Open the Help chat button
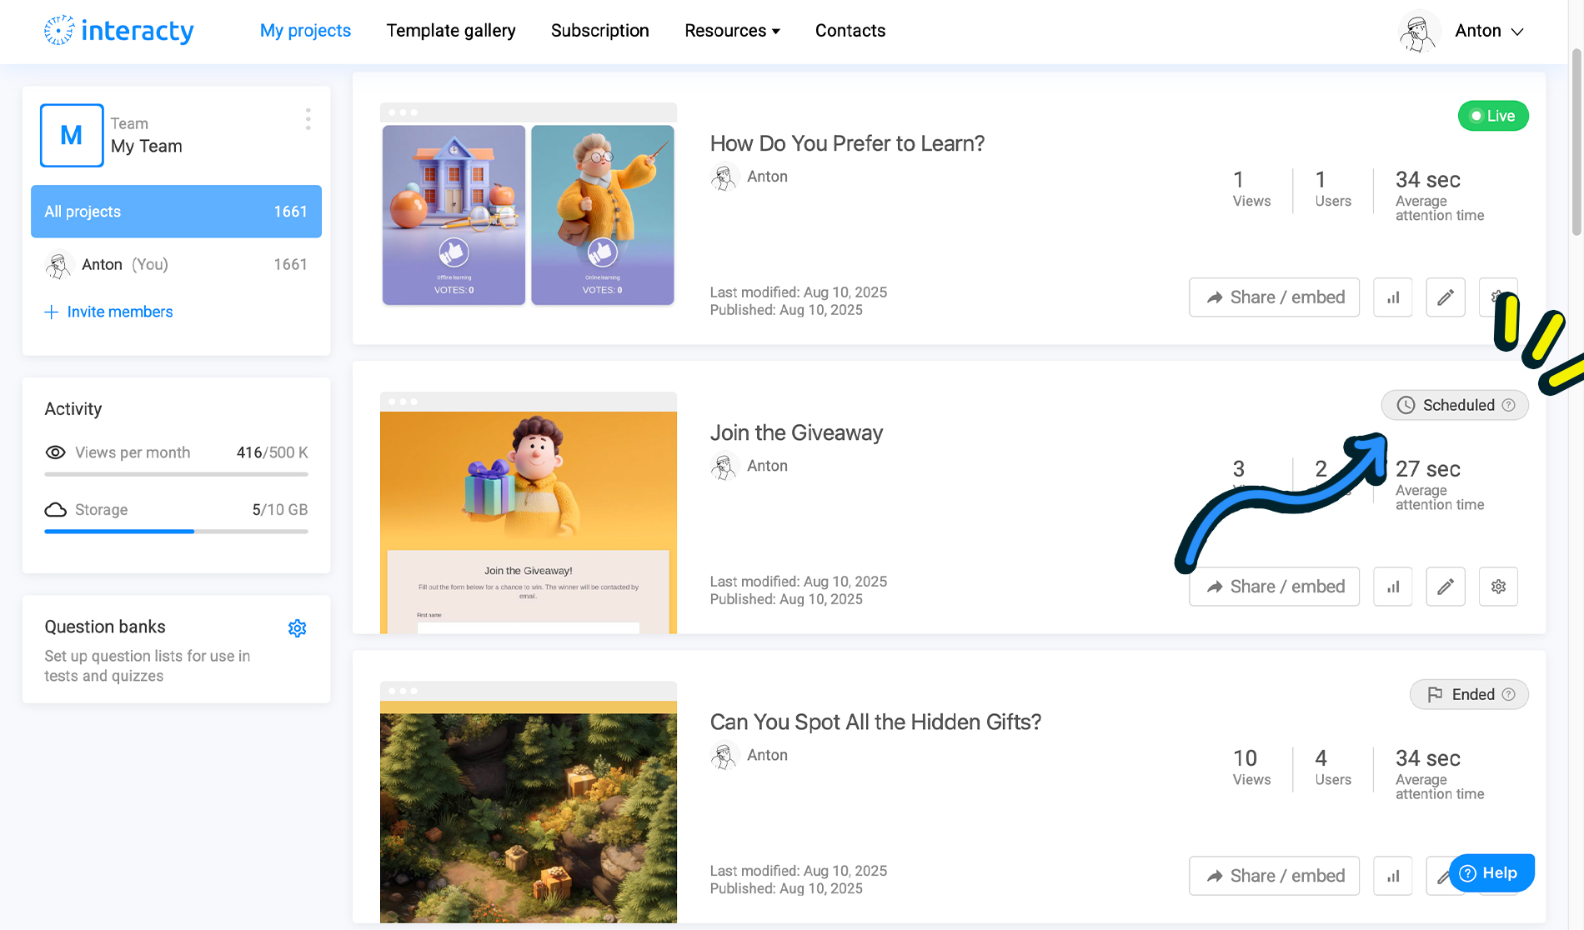 [1491, 872]
